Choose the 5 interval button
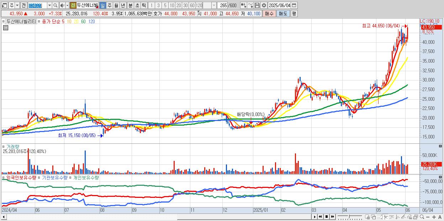The width and height of the screenshot is (444, 221). tap(165, 5)
